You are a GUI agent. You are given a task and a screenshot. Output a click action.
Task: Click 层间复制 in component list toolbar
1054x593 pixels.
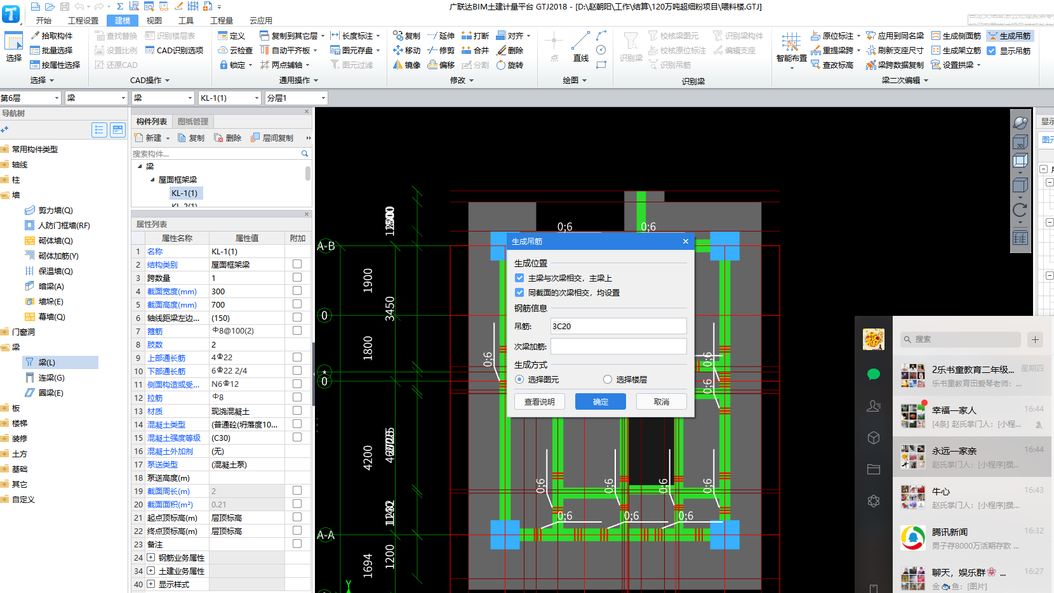272,138
